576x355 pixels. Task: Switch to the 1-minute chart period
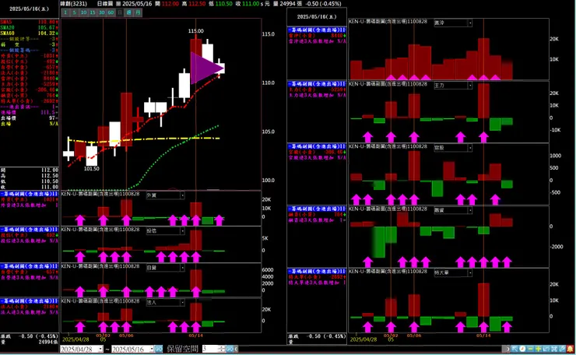pyautogui.click(x=65, y=12)
